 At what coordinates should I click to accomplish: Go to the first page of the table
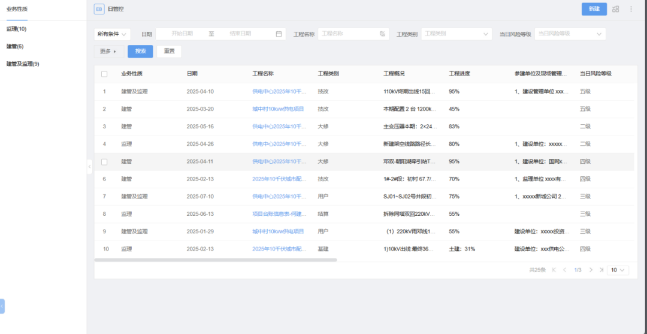[x=554, y=270]
